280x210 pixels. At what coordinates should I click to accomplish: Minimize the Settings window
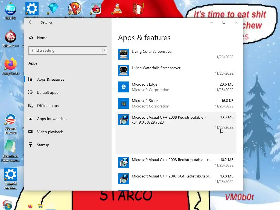click(x=211, y=22)
